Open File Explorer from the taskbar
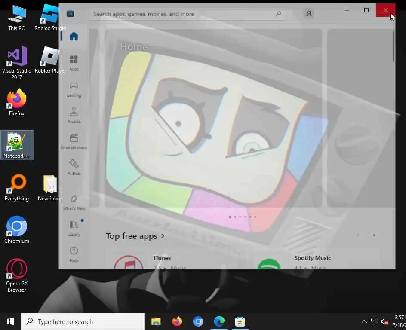The height and width of the screenshot is (330, 406). pyautogui.click(x=156, y=321)
